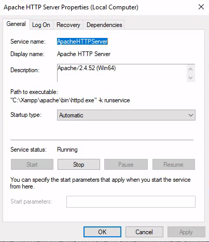Cancel the properties dialog

click(144, 232)
